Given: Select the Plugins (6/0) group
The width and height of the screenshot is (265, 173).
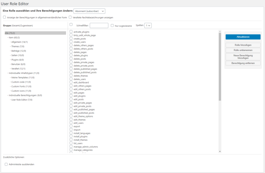Looking at the screenshot, I should [18, 60].
